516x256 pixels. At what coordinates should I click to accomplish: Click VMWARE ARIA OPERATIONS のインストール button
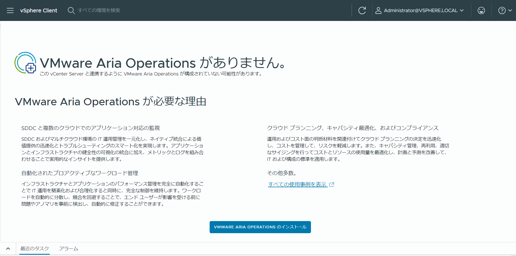coord(260,227)
